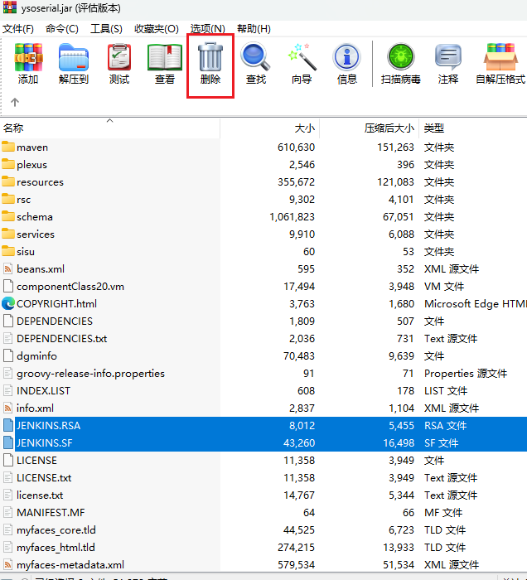
Task: Click the info.xml file icon
Action: tap(8, 408)
